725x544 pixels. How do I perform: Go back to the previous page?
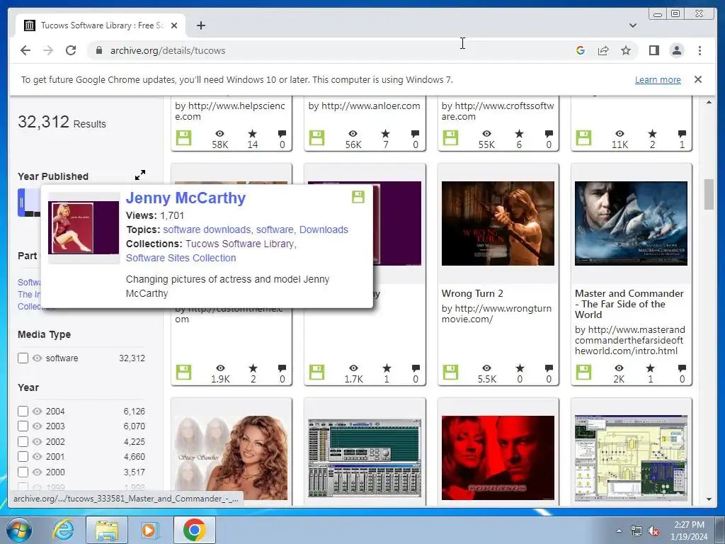(x=25, y=50)
